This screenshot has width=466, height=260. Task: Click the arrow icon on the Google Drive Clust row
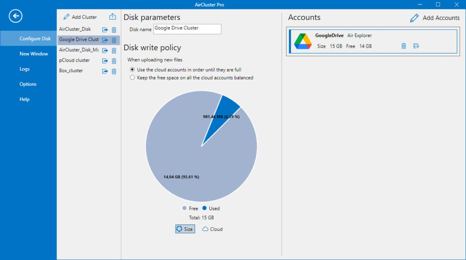[x=105, y=40]
